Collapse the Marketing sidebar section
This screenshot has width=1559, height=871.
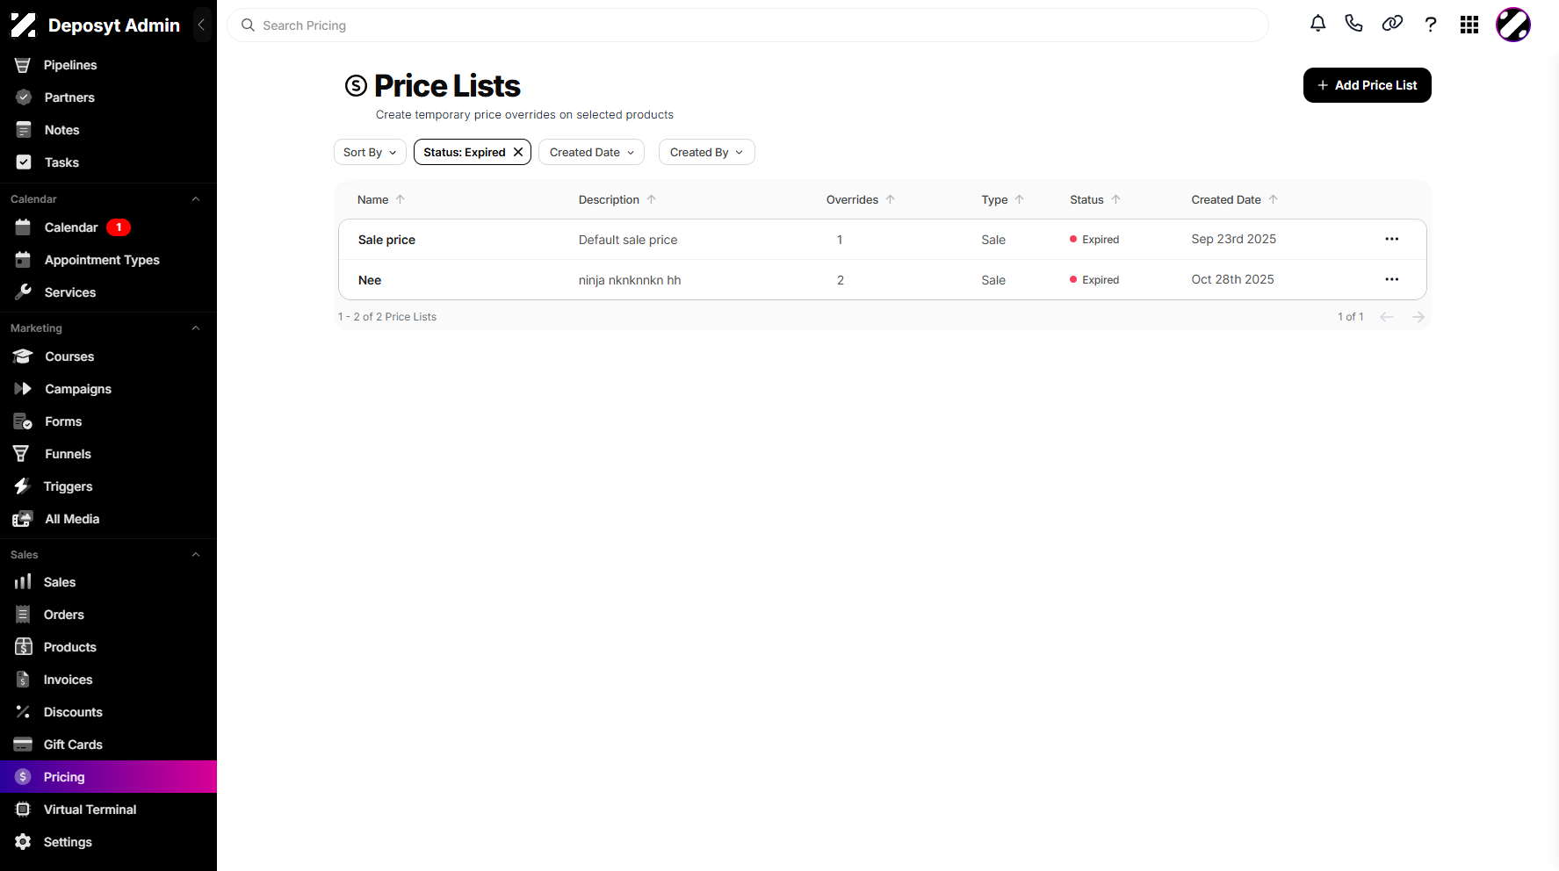(x=196, y=328)
